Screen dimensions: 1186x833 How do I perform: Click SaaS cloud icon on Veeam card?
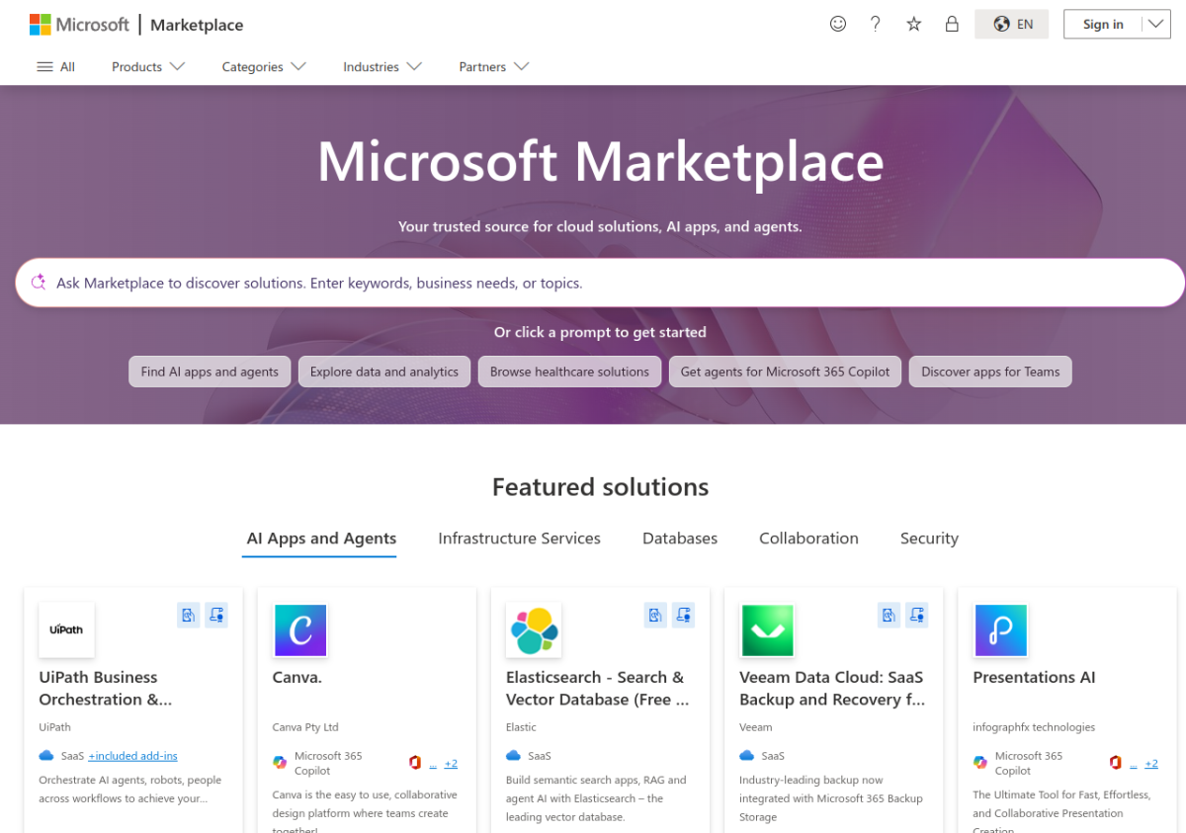click(x=746, y=756)
